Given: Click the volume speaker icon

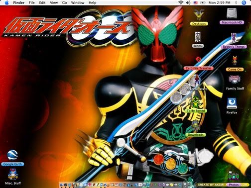Looking at the screenshot, I should coord(188,2).
